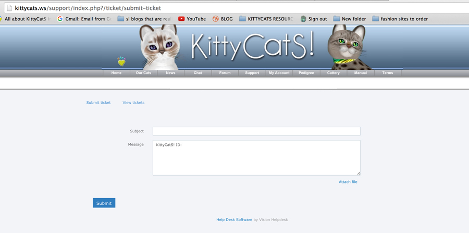Viewport: 469px width, 233px height.
Task: Click the Submit ticket link
Action: pos(98,103)
